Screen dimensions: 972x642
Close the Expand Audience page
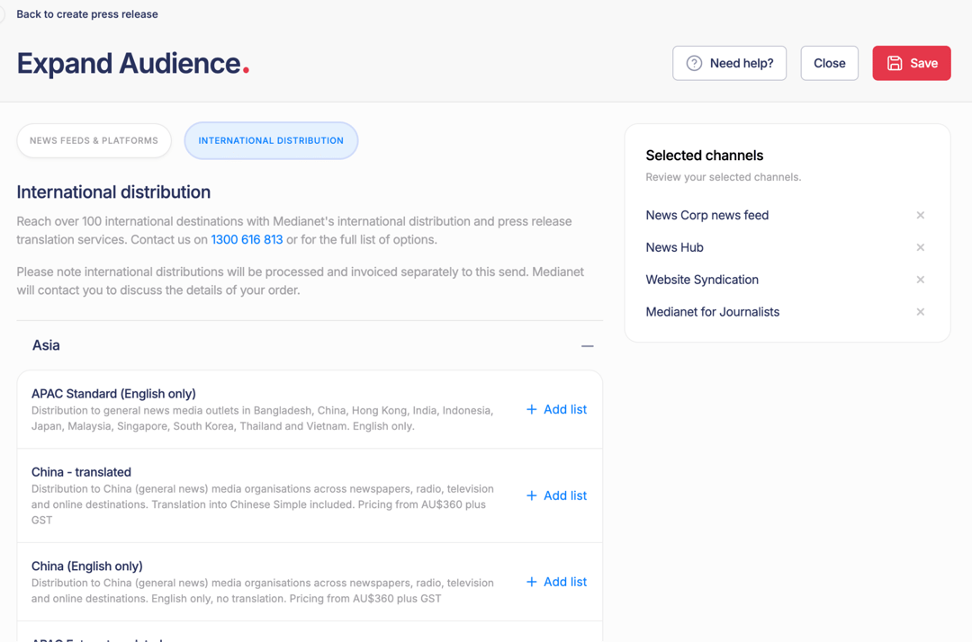(x=830, y=63)
